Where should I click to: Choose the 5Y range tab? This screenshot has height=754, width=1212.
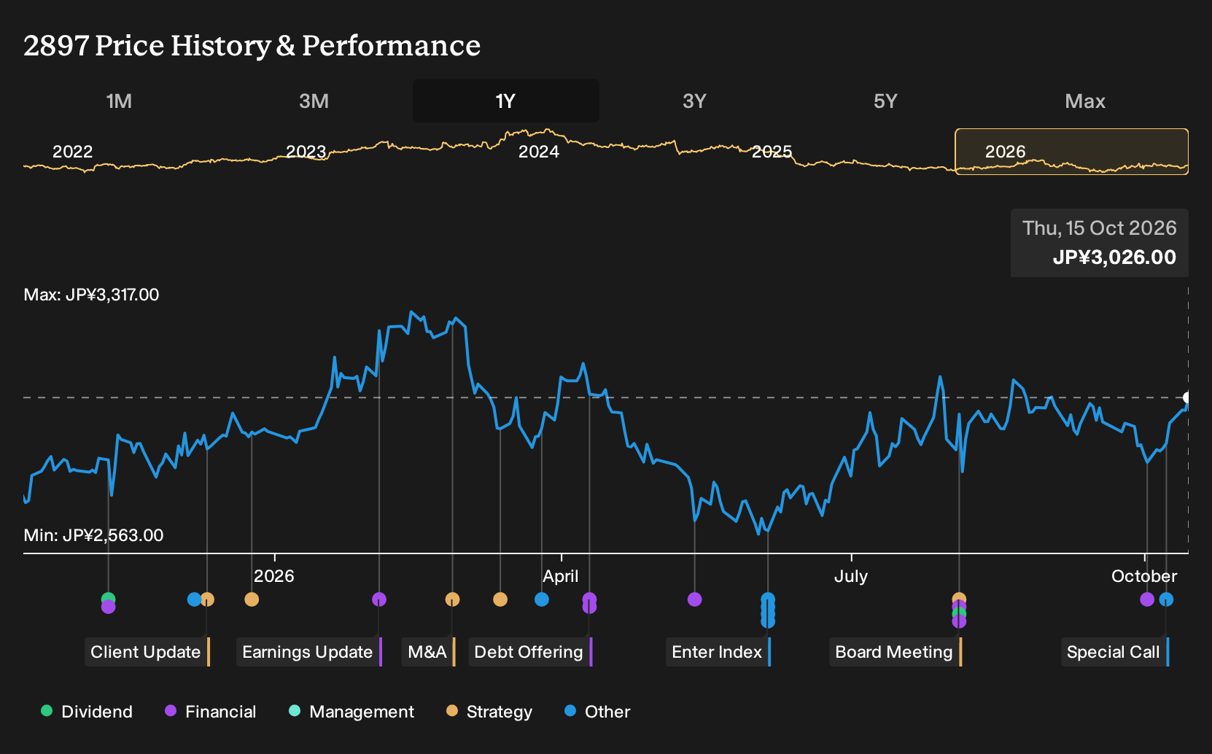[x=885, y=101]
